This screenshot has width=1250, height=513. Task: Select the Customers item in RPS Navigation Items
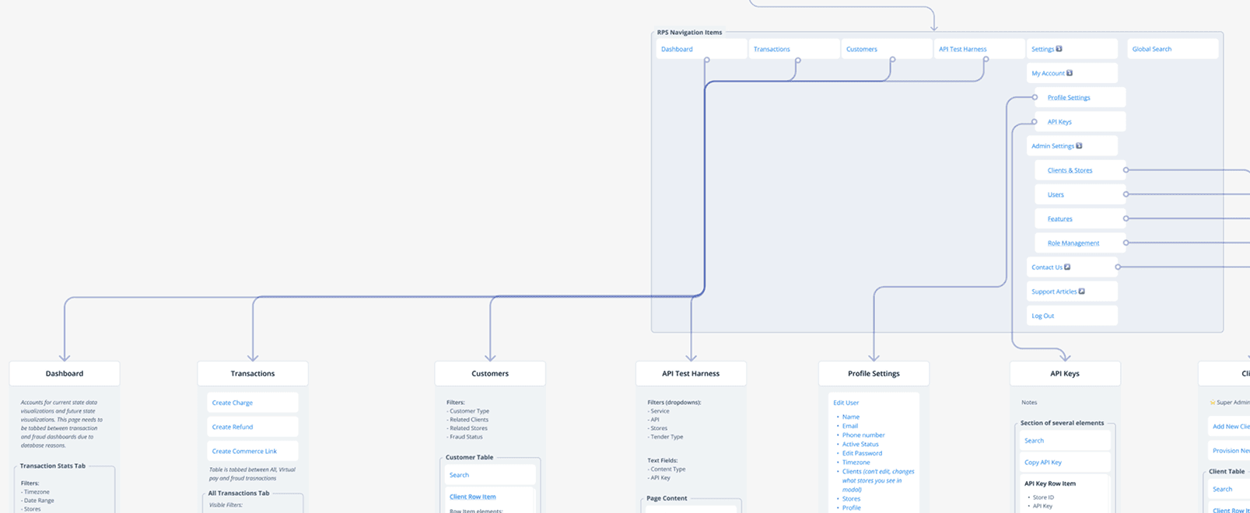(887, 49)
